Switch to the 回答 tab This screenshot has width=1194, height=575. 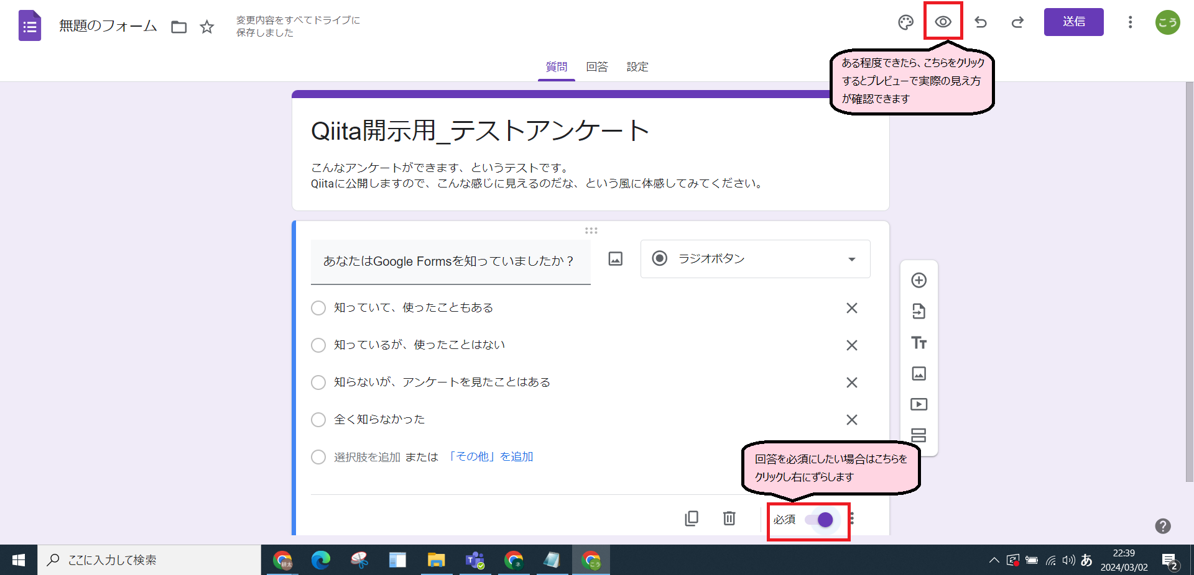click(x=597, y=66)
